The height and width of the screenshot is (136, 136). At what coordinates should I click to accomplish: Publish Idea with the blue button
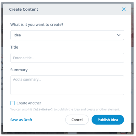coord(108,120)
